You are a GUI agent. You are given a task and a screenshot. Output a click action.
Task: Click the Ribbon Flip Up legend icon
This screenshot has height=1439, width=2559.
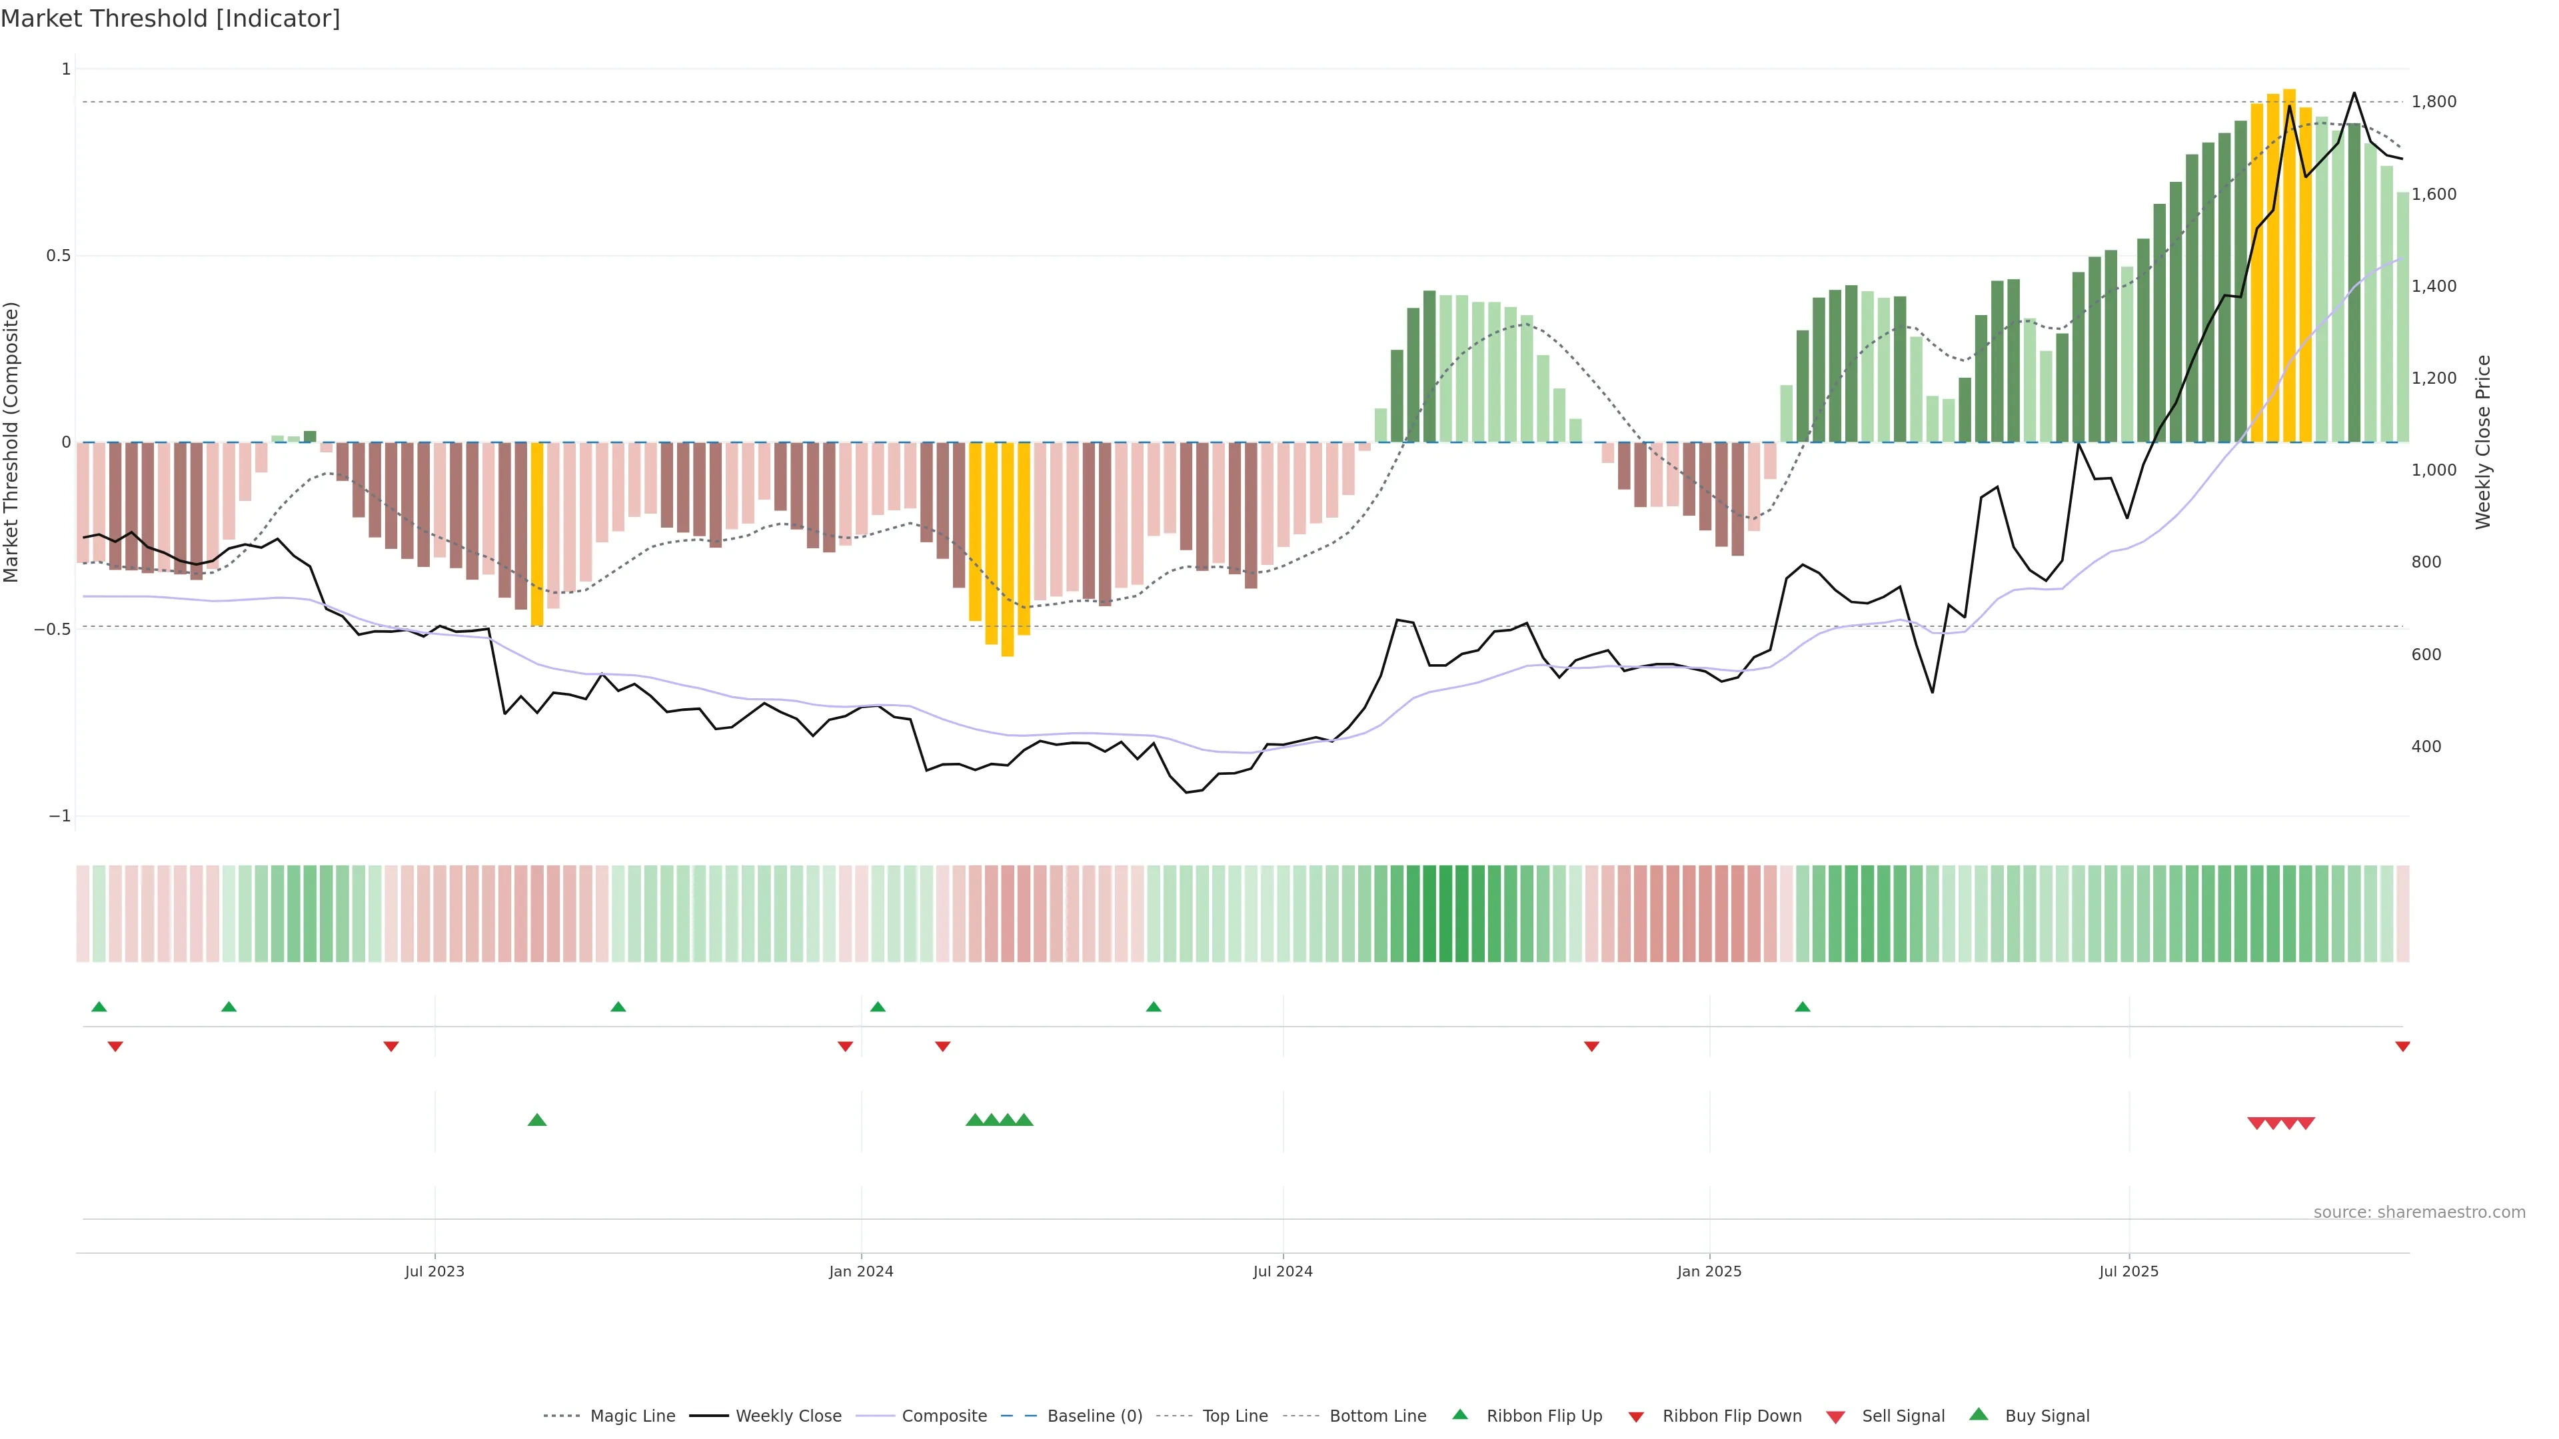[1460, 1415]
